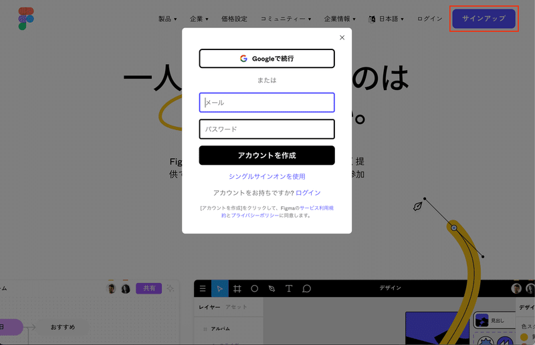This screenshot has width=535, height=345.
Task: Switch to the アセット assets tab
Action: (236, 307)
